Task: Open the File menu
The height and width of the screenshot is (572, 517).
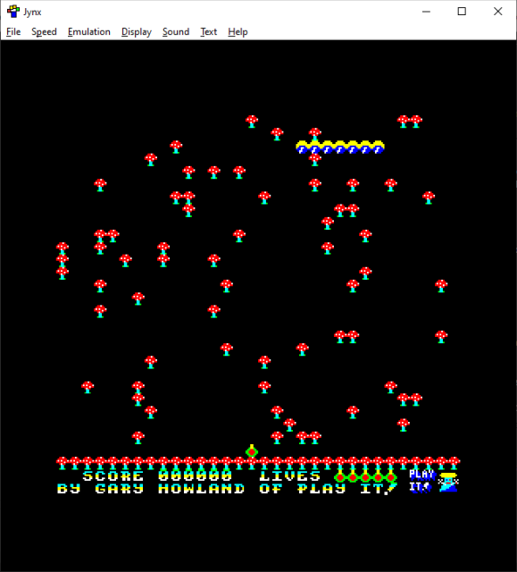Action: [13, 32]
